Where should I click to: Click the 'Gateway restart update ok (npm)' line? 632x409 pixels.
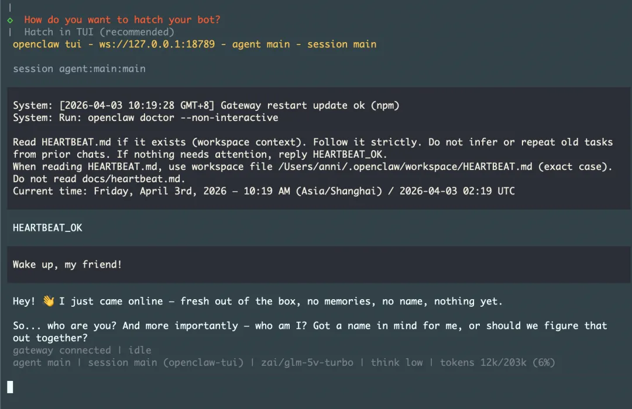point(310,106)
